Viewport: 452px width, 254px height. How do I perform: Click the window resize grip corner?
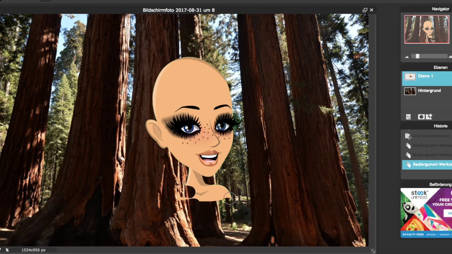pos(373,251)
